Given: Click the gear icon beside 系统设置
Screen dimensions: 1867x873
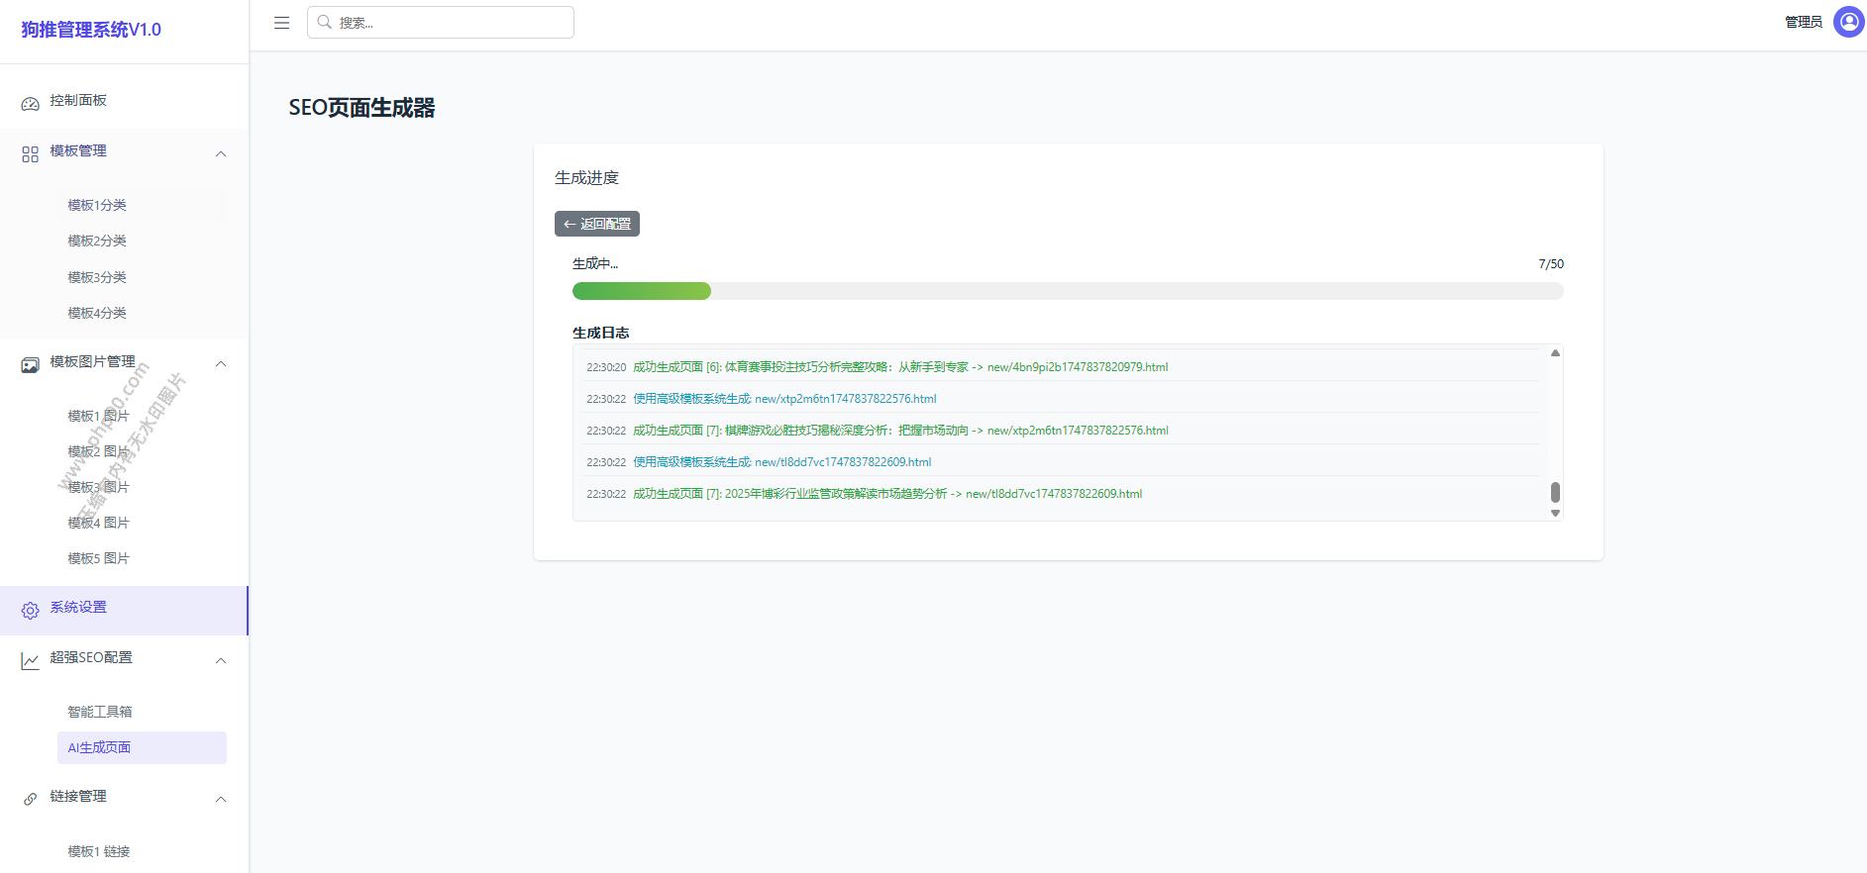Looking at the screenshot, I should [x=30, y=611].
